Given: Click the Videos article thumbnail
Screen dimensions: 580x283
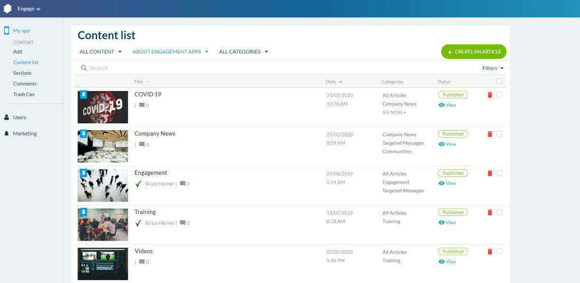Looking at the screenshot, I should point(102,263).
